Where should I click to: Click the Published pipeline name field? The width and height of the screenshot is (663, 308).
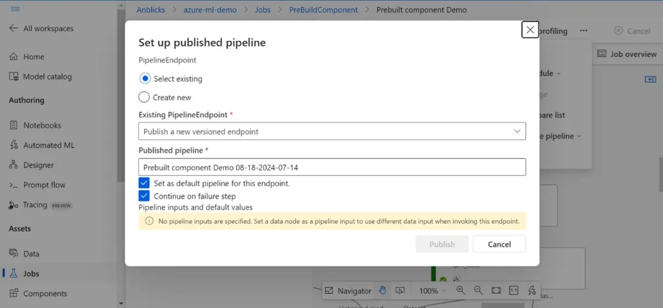(x=331, y=167)
